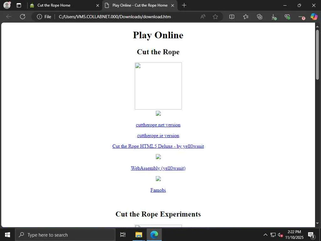
Task: Open Browser essentials heart icon
Action: [x=287, y=17]
